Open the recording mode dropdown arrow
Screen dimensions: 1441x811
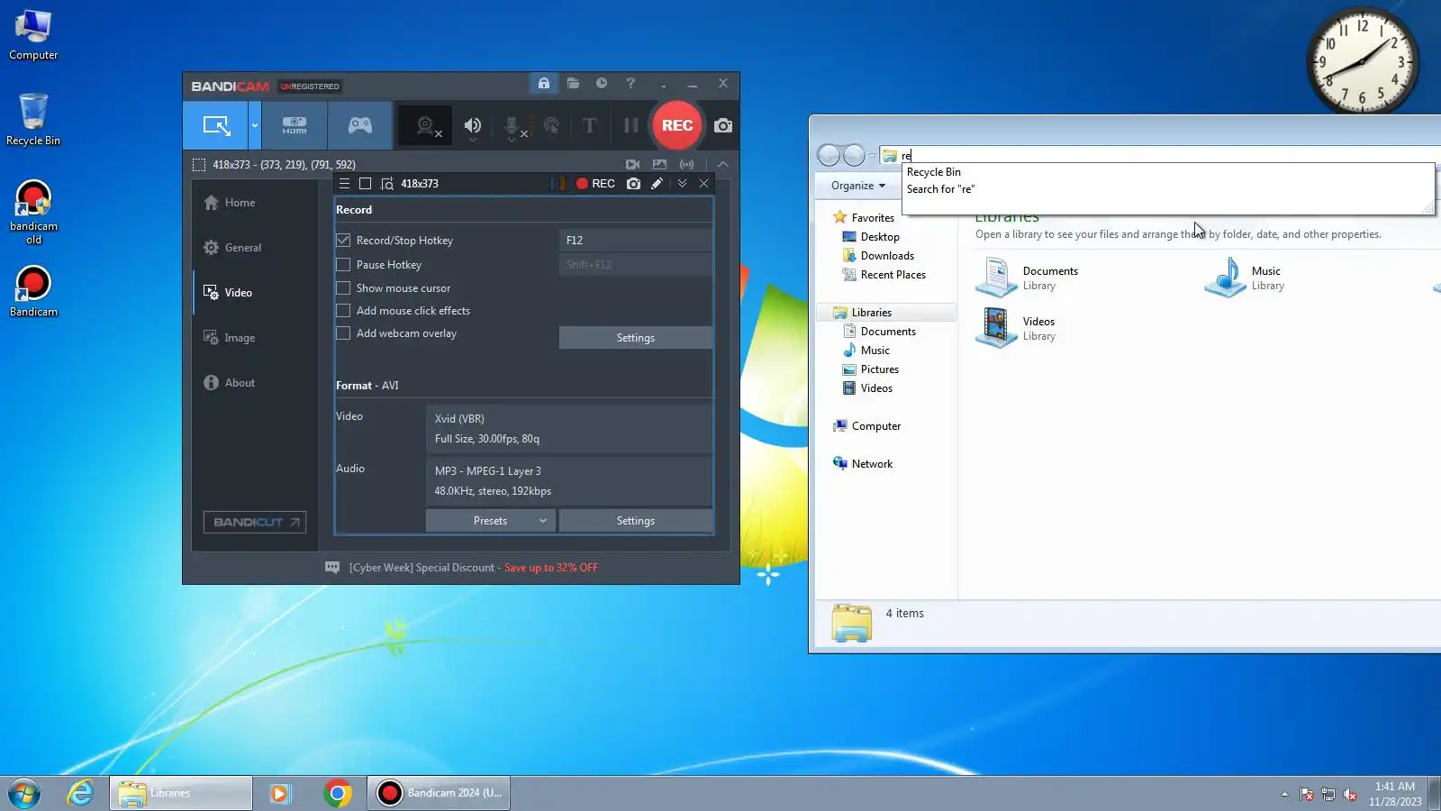point(255,125)
